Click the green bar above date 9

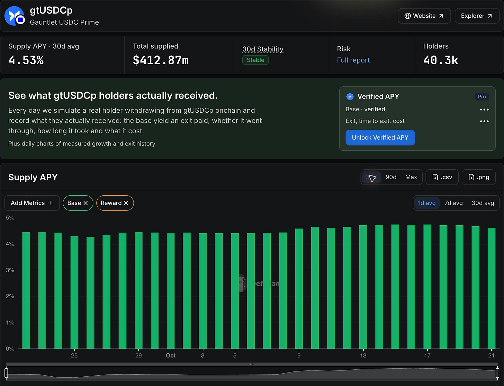click(299, 289)
